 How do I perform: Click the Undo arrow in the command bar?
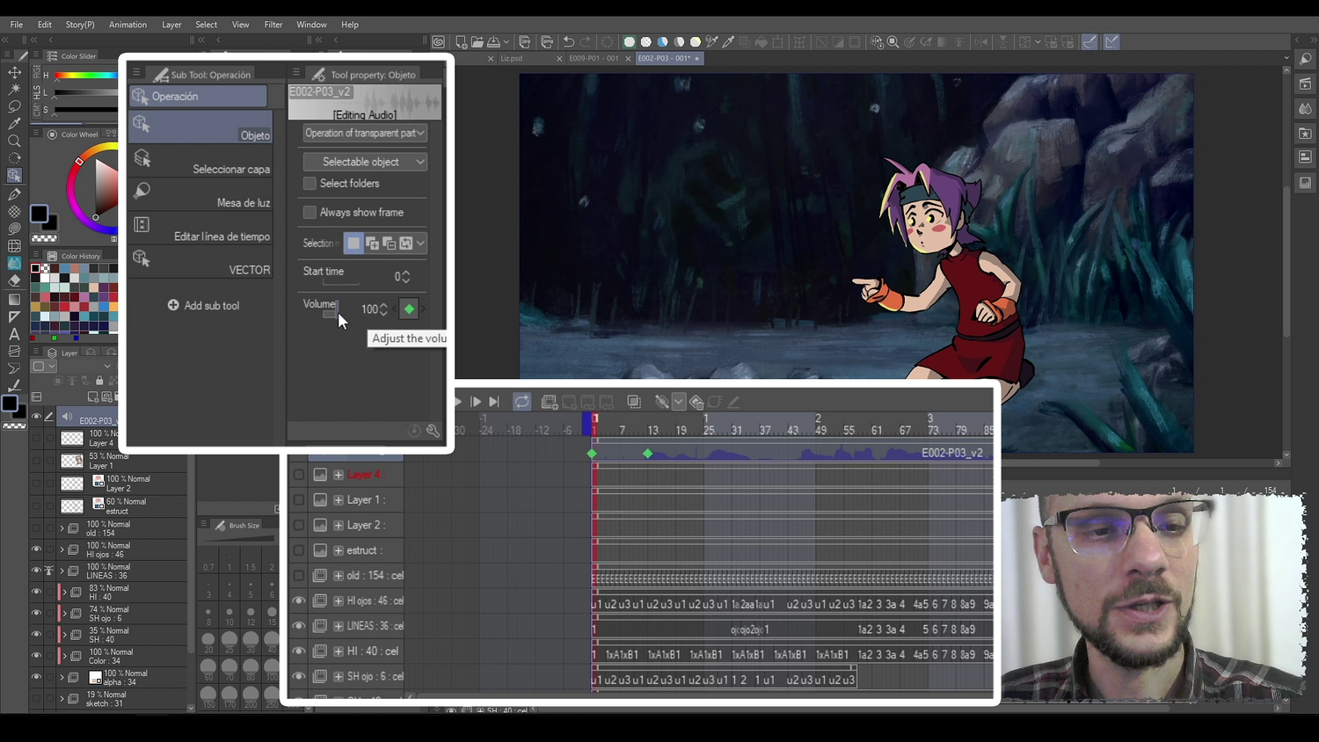pos(569,42)
